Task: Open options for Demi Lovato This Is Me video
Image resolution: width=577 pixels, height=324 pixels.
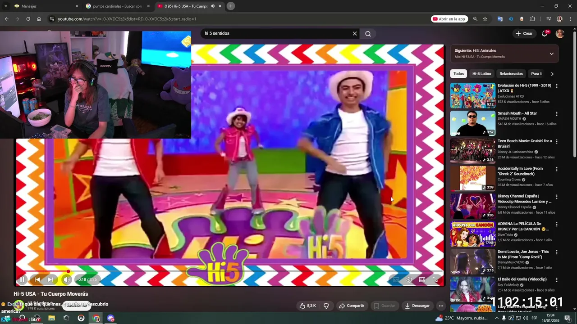Action: pos(557,252)
